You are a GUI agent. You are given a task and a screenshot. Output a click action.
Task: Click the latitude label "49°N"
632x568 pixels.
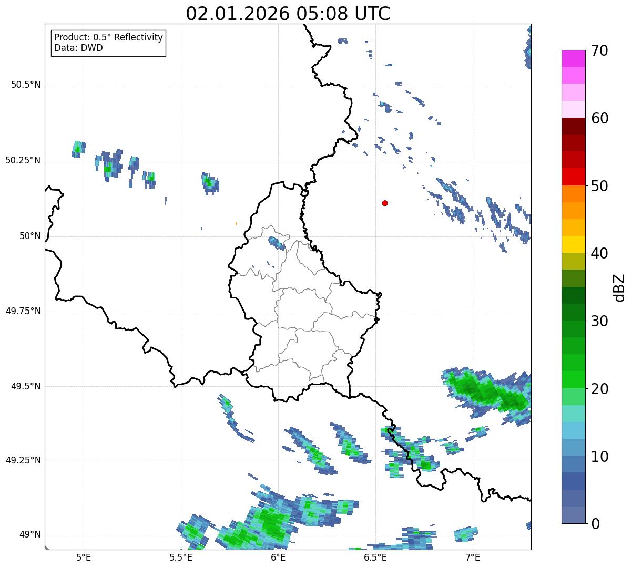(30, 535)
